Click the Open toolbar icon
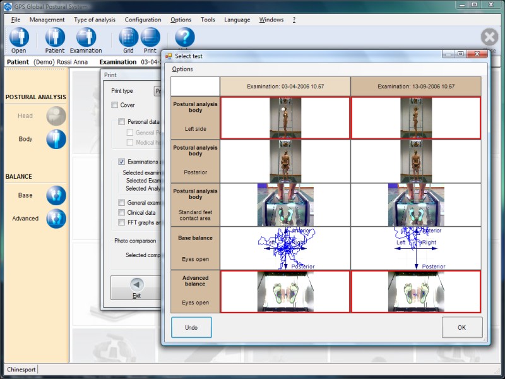This screenshot has width=505, height=379. point(19,37)
